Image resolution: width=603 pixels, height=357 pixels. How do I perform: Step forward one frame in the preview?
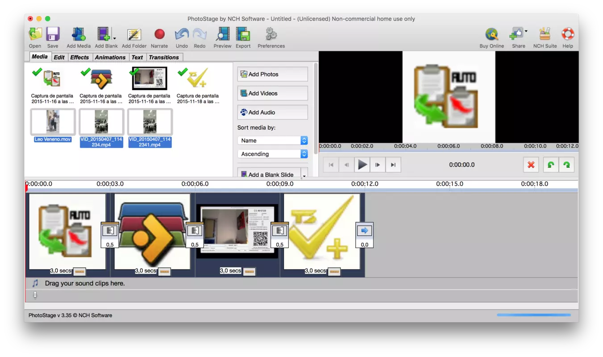click(378, 165)
